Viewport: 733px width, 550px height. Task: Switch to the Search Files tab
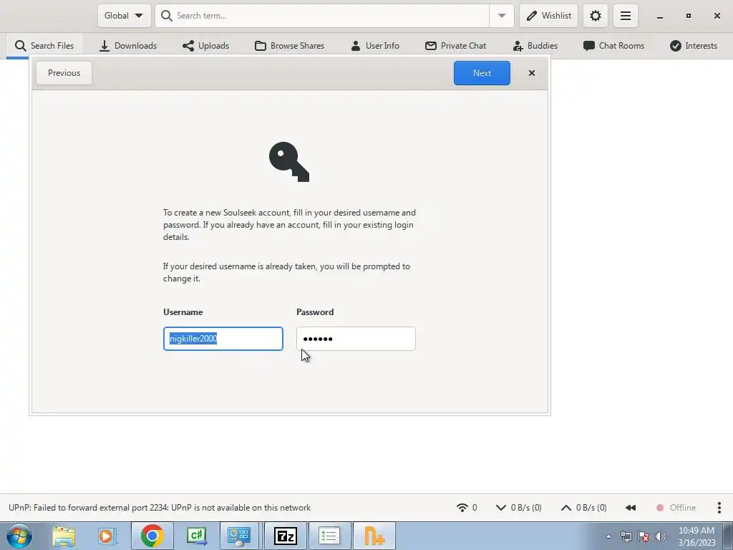click(x=44, y=46)
